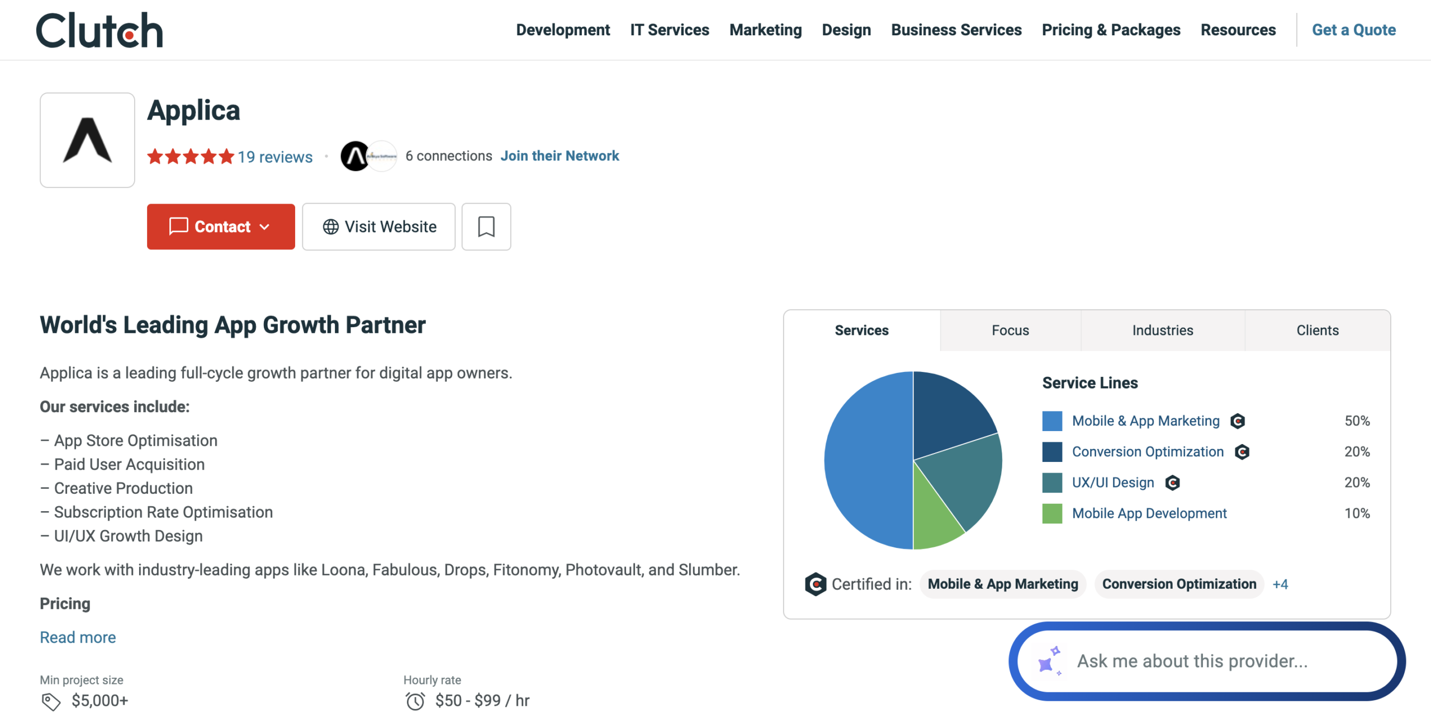Click the Ask me about this provider field
This screenshot has width=1431, height=718.
(x=1206, y=660)
